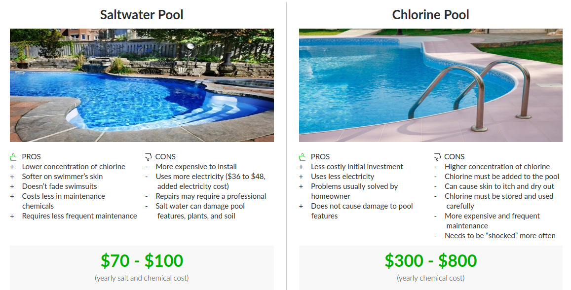Click "Uses less electricity" text

pos(343,177)
